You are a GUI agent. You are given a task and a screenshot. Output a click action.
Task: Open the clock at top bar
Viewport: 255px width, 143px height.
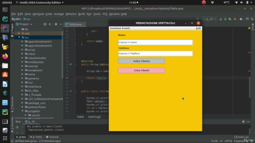[134, 2]
